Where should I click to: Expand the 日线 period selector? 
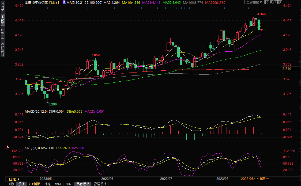[x=14, y=179]
